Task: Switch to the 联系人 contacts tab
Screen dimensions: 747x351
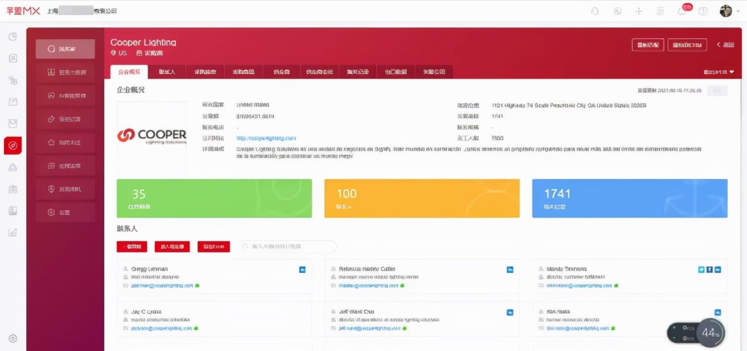Action: [167, 72]
